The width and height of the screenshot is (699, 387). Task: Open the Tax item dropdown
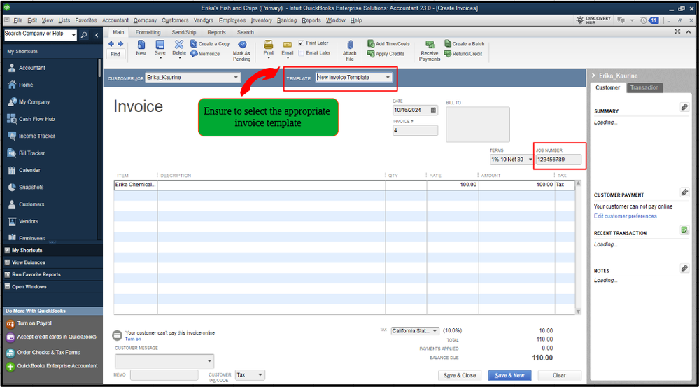click(435, 331)
